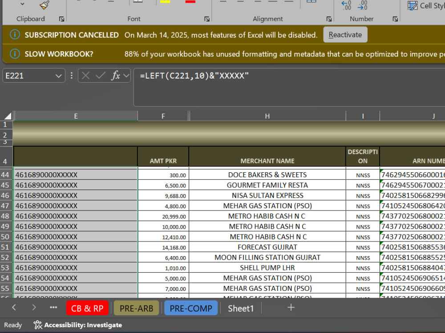Select amount cell 20,999.00

163,216
